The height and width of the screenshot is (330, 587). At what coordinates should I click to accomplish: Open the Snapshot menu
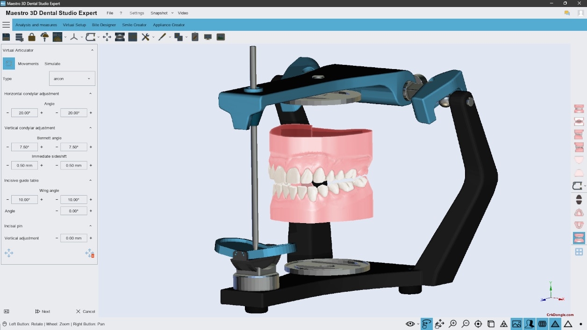click(x=159, y=13)
